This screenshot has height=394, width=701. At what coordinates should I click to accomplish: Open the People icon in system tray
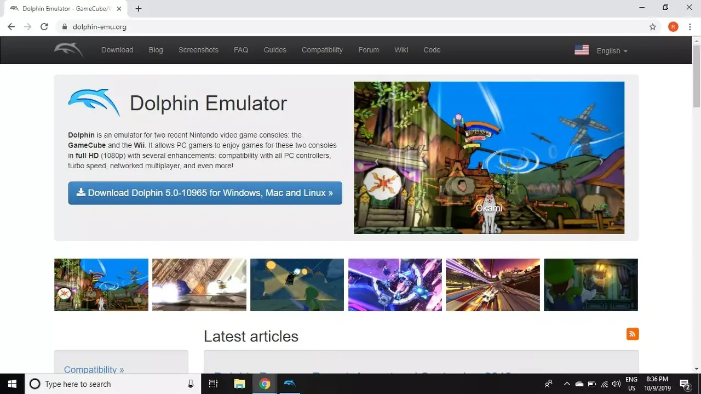click(549, 384)
